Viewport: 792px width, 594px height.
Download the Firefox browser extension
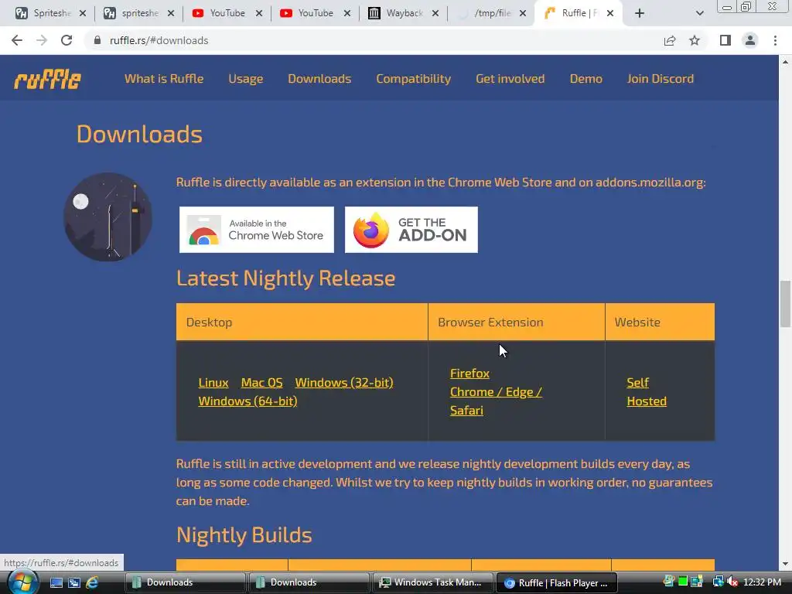tap(469, 374)
